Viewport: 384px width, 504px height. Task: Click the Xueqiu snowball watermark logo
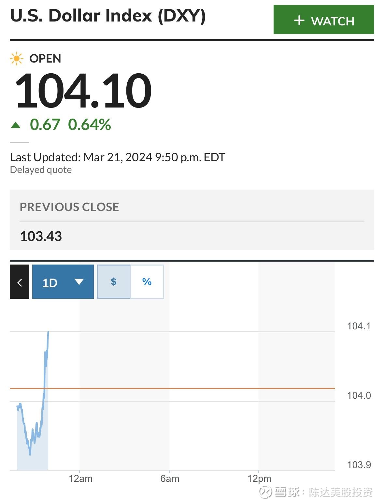[x=265, y=492]
